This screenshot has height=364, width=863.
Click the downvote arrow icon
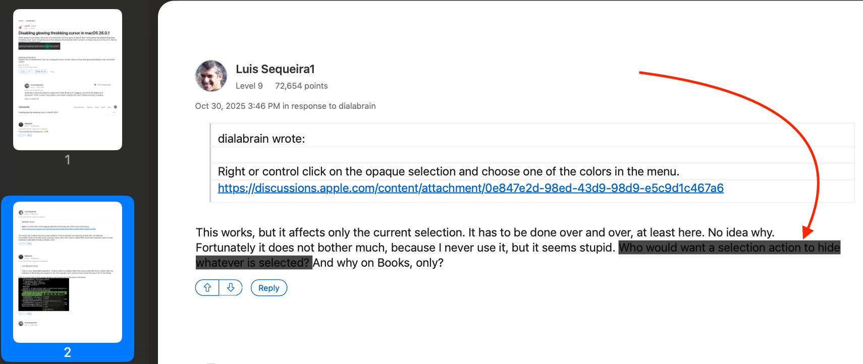(x=231, y=288)
